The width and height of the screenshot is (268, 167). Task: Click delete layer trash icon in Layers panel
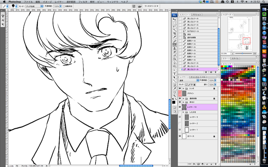coord(215,164)
